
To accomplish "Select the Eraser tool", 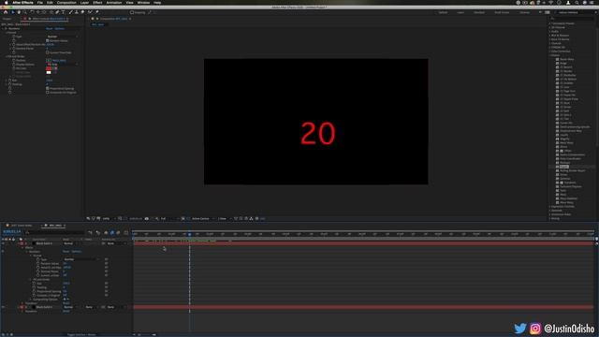I will 82,12.
